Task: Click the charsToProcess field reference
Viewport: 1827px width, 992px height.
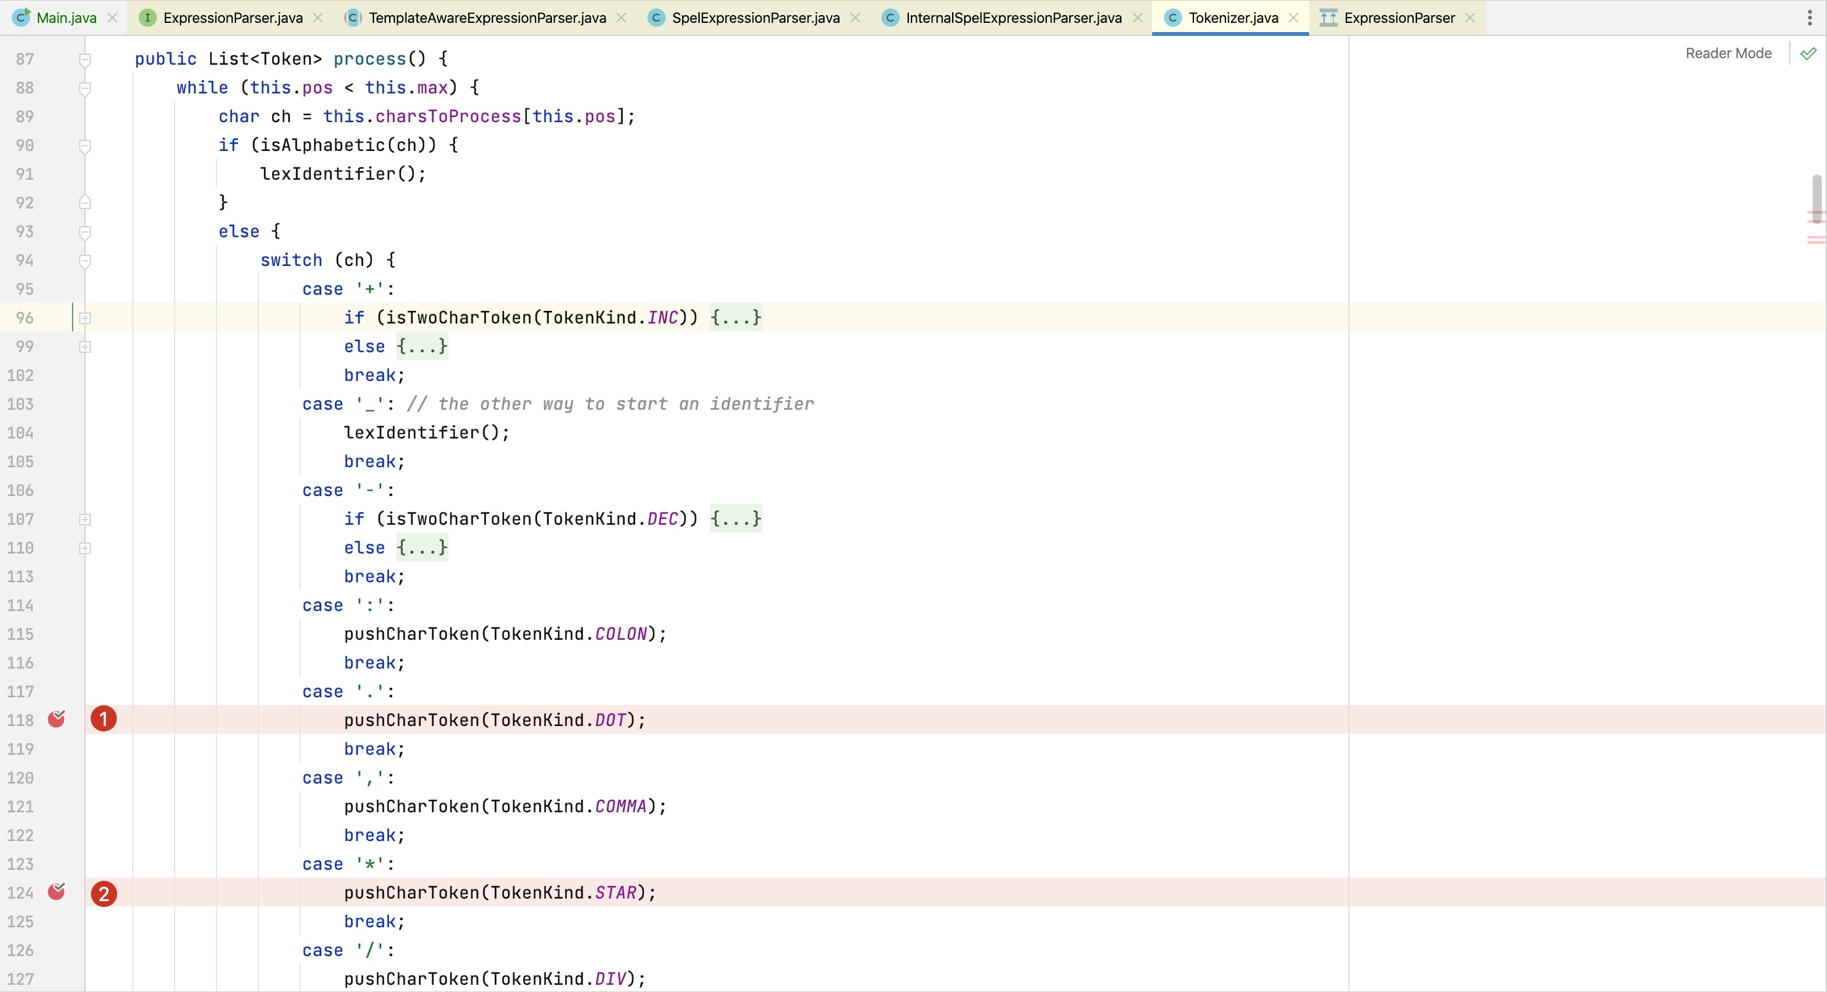Action: click(x=448, y=116)
